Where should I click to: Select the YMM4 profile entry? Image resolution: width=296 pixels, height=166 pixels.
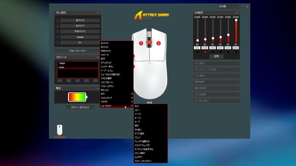(77, 63)
